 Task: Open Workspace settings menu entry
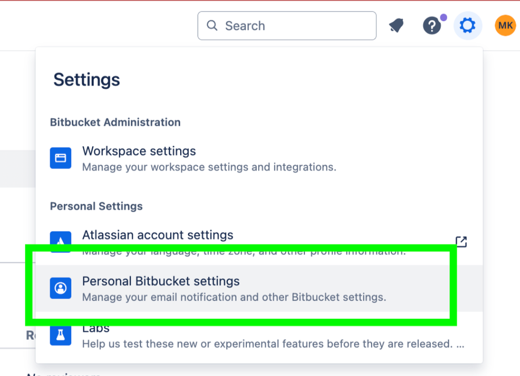tap(259, 158)
